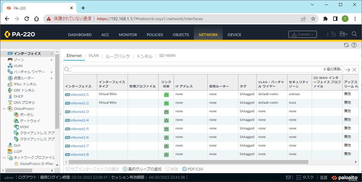362x182 pixels.
Task: Open the Interfaces sidebar item
Action: click(x=27, y=54)
